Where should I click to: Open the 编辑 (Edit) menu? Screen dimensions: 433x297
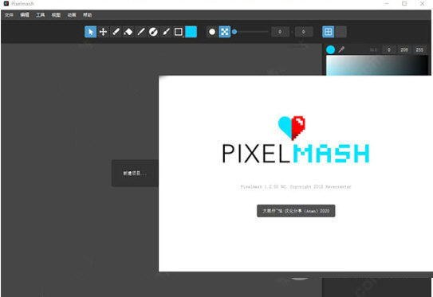tap(25, 15)
